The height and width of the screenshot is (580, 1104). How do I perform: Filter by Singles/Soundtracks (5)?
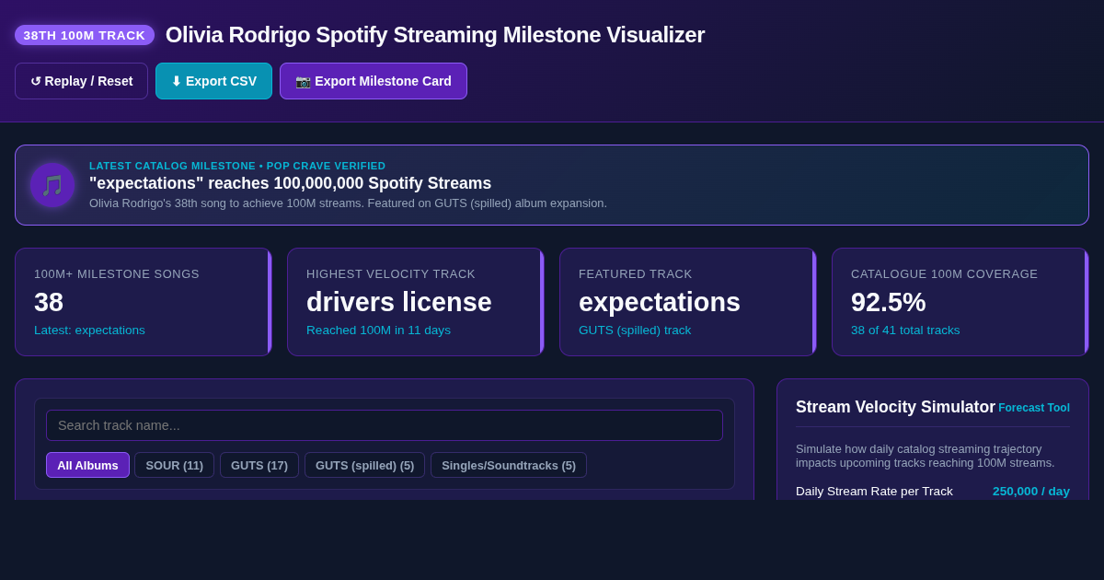click(509, 465)
